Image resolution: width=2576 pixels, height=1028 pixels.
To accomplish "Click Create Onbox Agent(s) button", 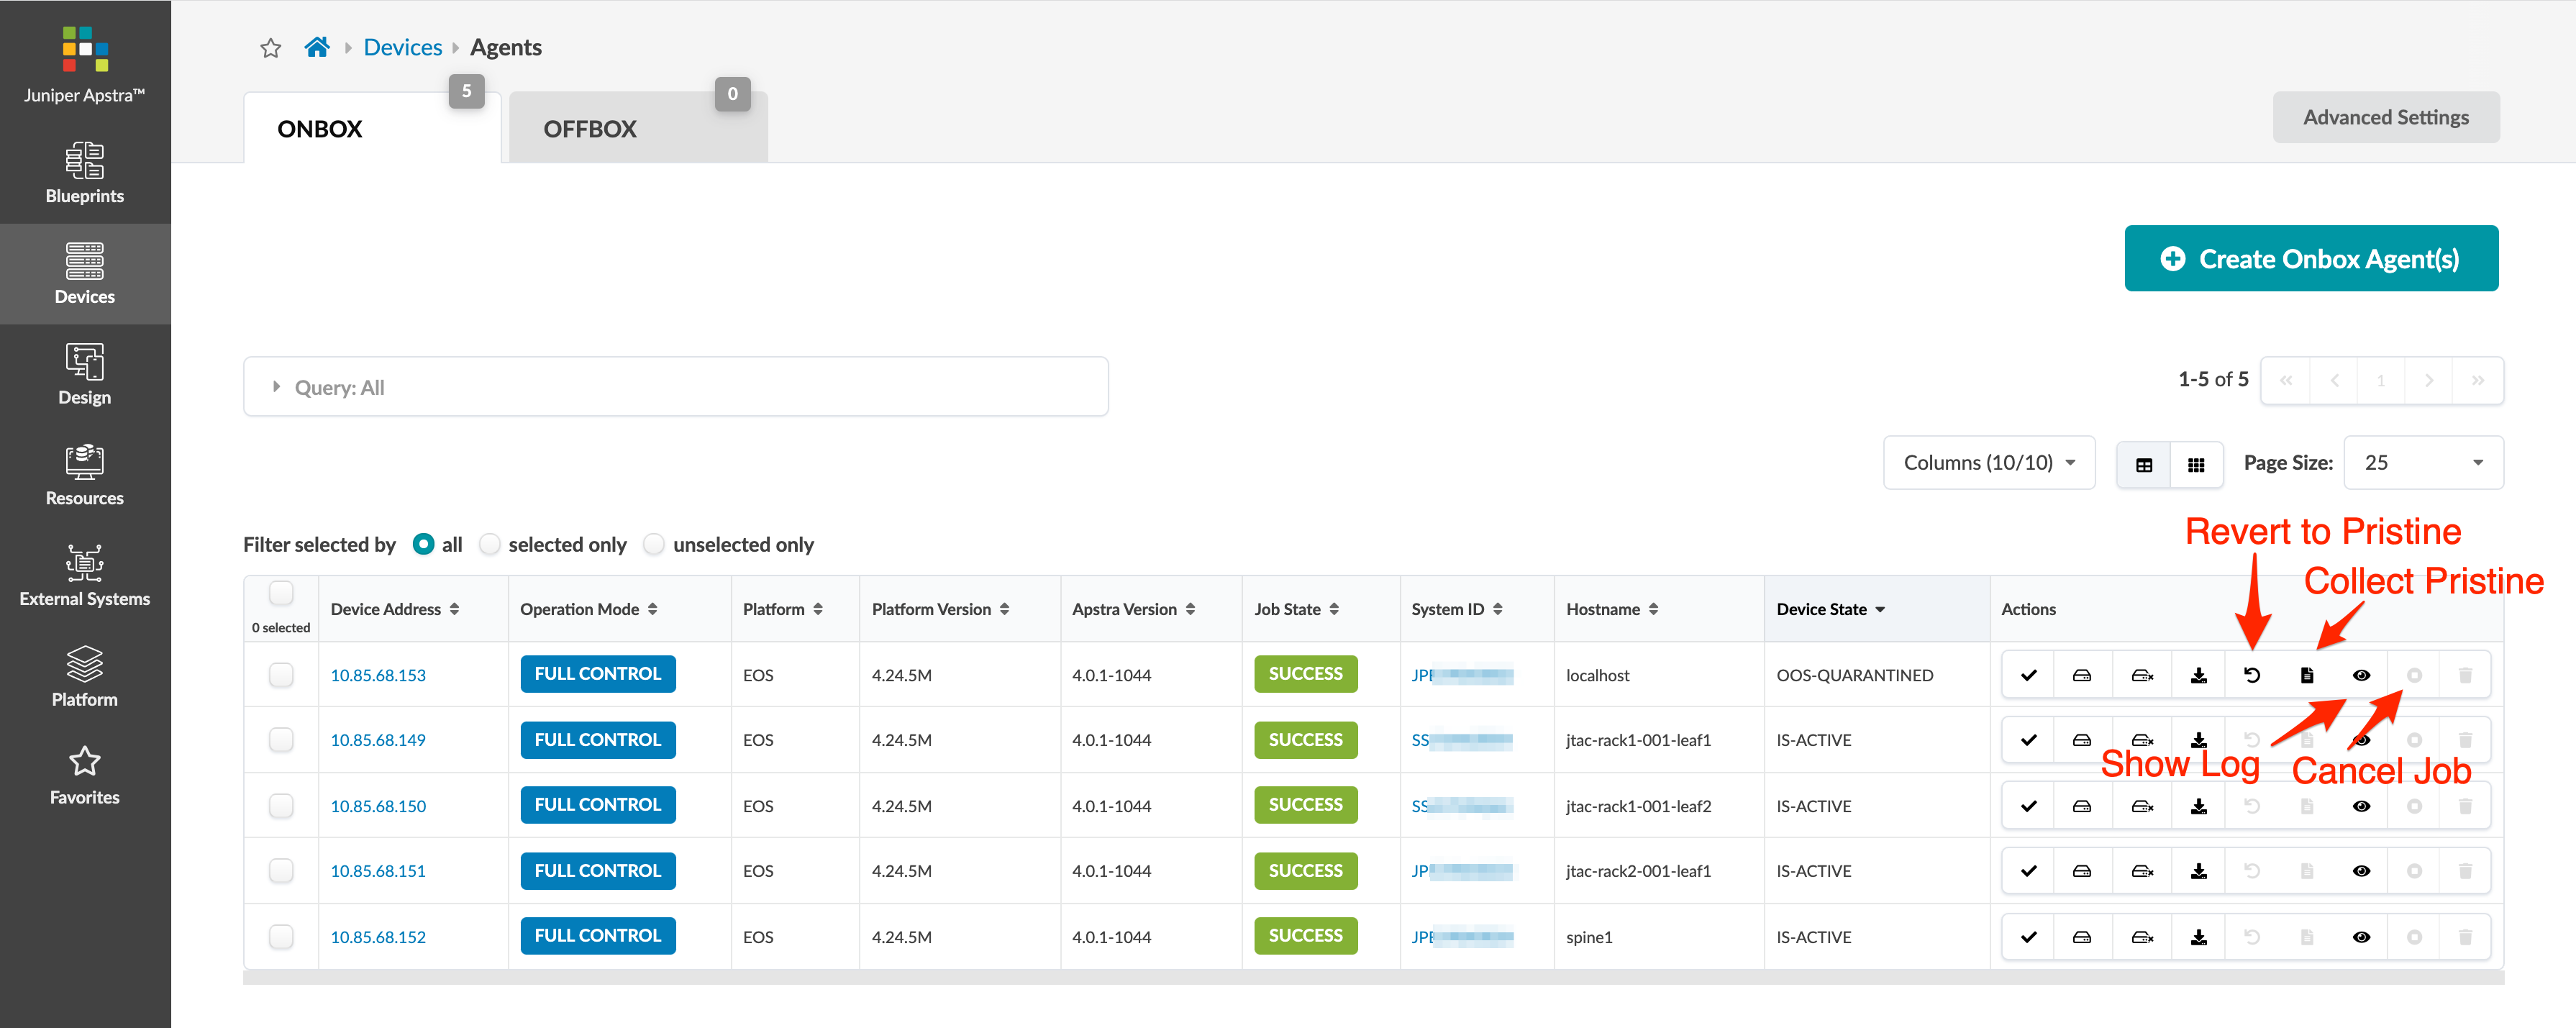I will [2310, 259].
